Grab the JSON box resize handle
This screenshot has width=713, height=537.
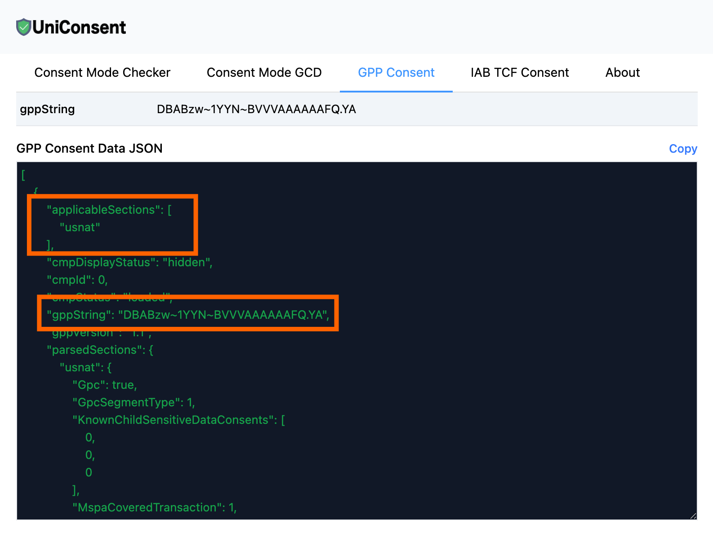[x=693, y=516]
